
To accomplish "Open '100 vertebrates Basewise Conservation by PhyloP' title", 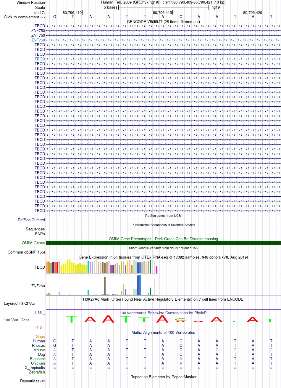I will 163,313.
